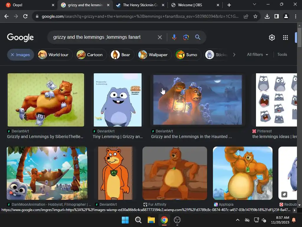This screenshot has height=227, width=302.
Task: Open the lemmings ideas Pinterest thumbnail
Action: tap(276, 100)
